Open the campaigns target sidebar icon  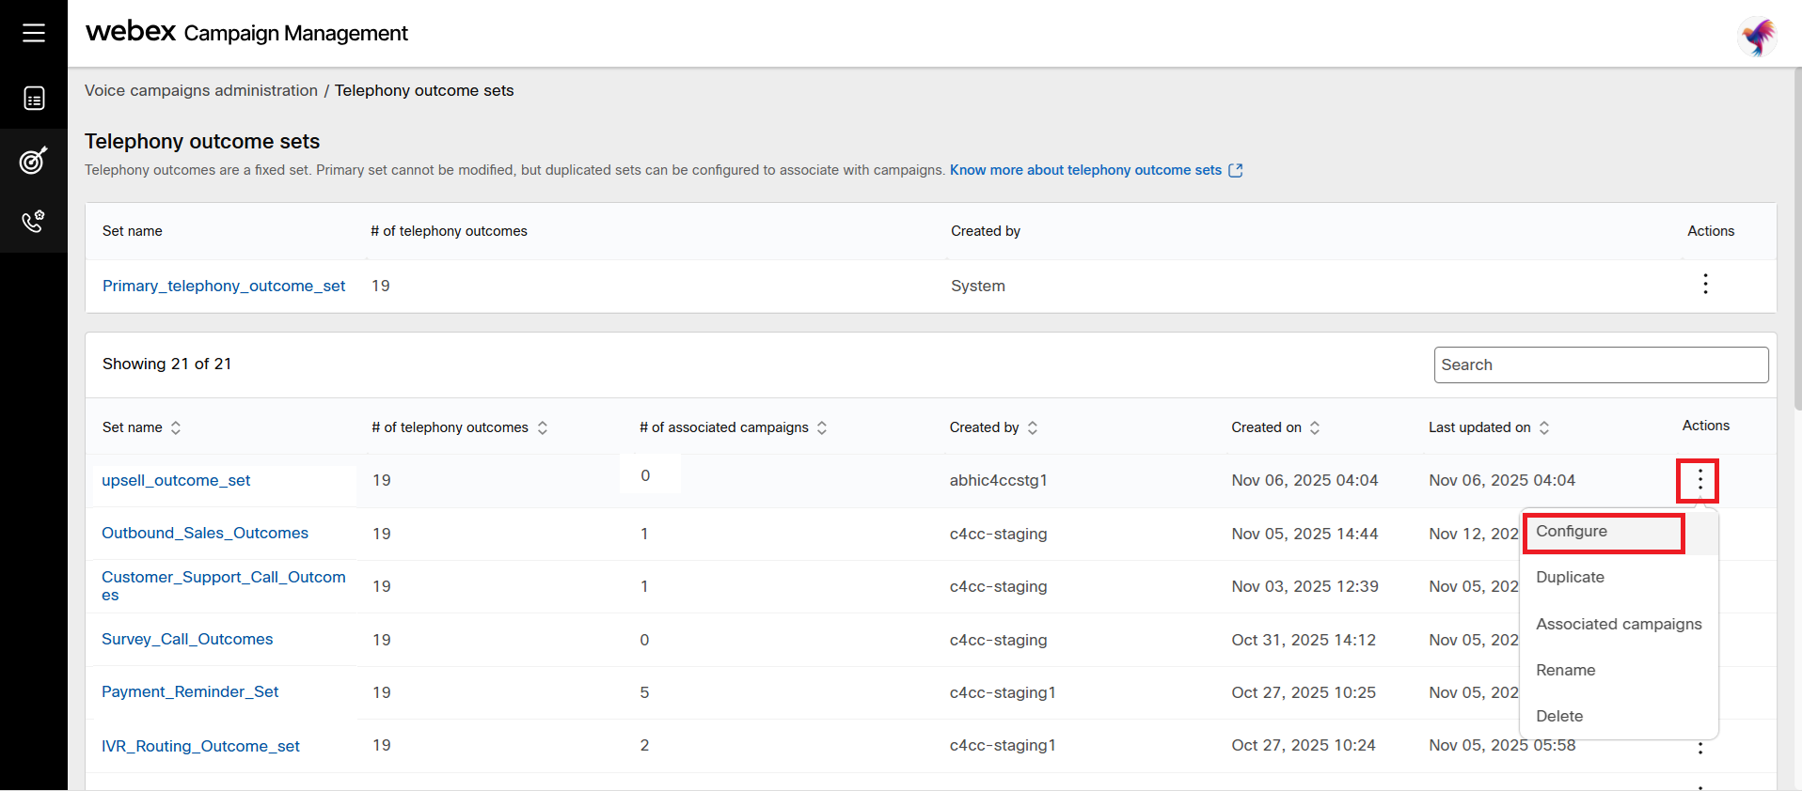click(x=34, y=161)
